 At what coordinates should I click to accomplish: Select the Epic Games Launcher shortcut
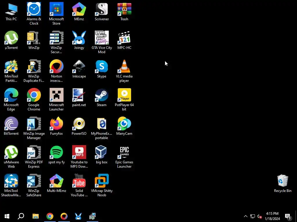click(124, 157)
